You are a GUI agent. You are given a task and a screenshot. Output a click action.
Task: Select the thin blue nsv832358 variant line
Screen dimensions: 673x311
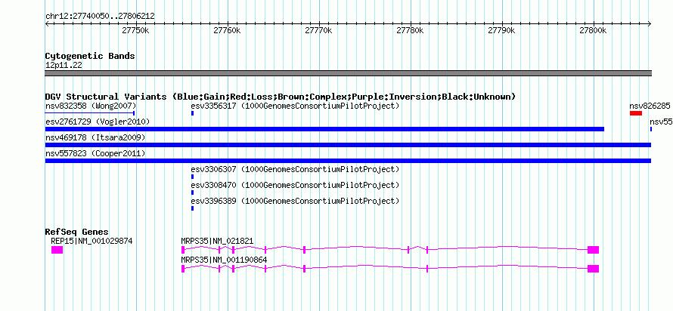pos(90,113)
